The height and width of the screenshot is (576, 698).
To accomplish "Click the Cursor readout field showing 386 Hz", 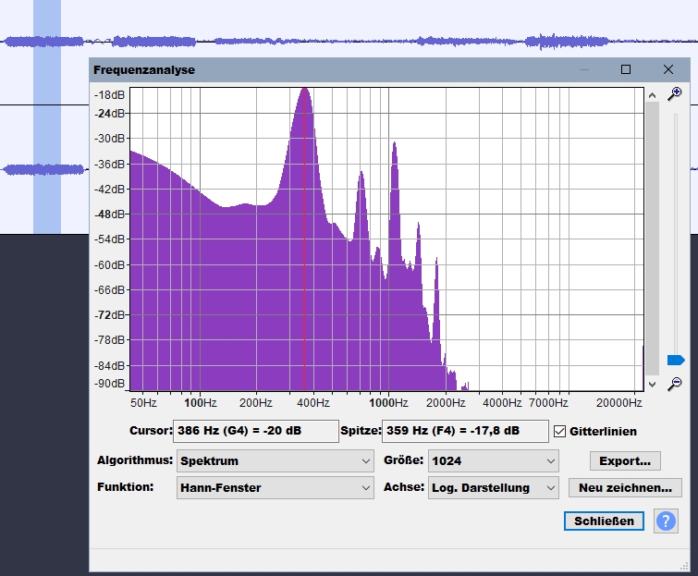I will point(255,431).
